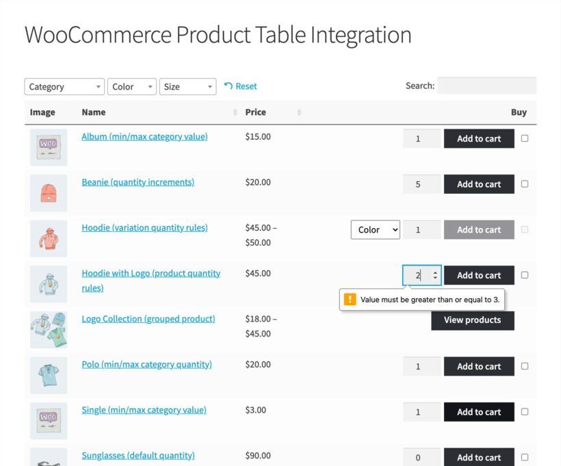
Task: Open the Size filter dropdown
Action: [187, 86]
